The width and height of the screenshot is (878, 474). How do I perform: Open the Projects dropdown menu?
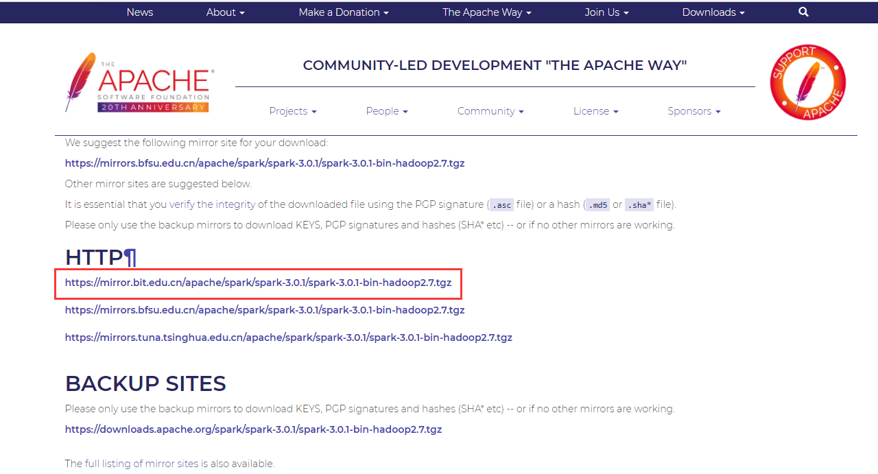[x=293, y=111]
